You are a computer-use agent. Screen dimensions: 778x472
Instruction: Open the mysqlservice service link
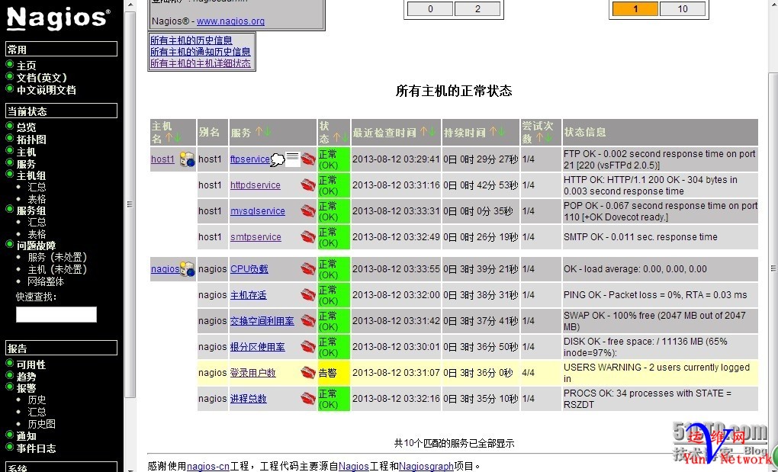258,210
